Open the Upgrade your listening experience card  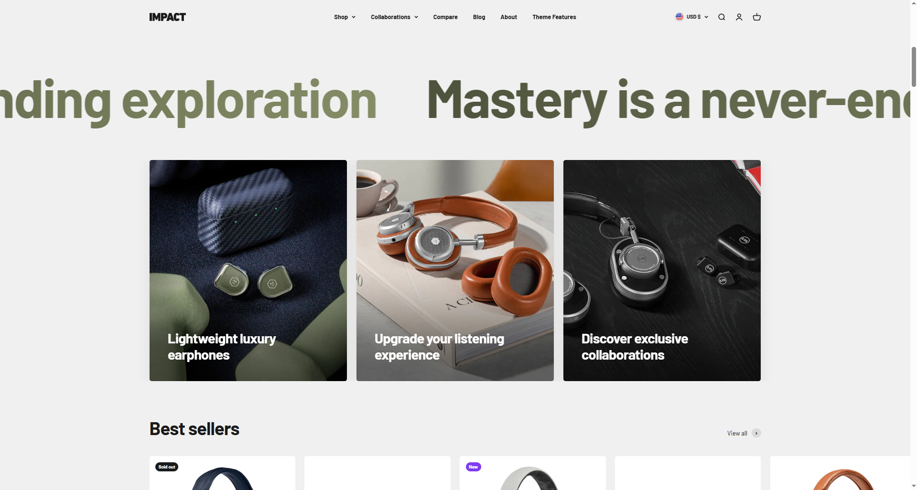point(455,270)
